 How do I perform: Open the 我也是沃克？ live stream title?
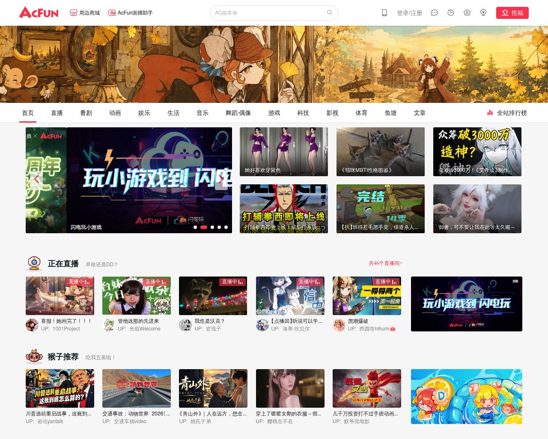click(x=209, y=321)
